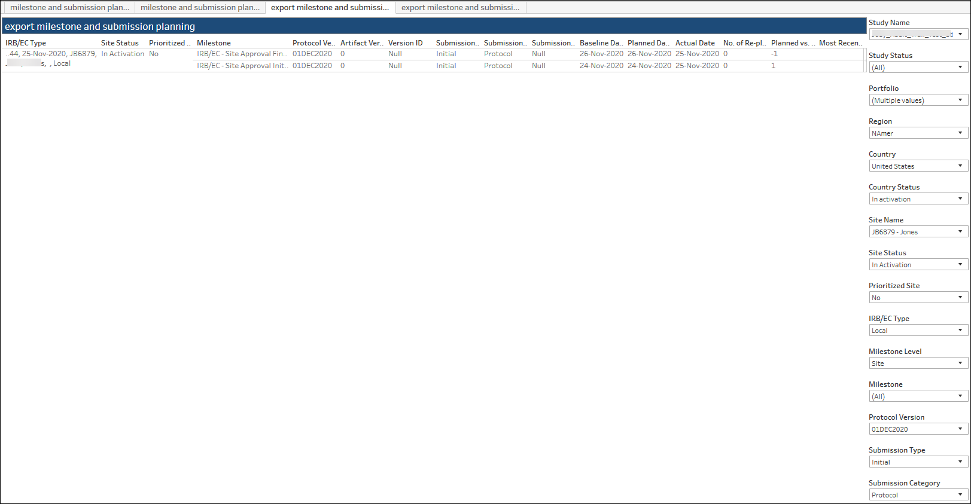Open the Country Status dropdown
The height and width of the screenshot is (504, 971).
point(918,199)
